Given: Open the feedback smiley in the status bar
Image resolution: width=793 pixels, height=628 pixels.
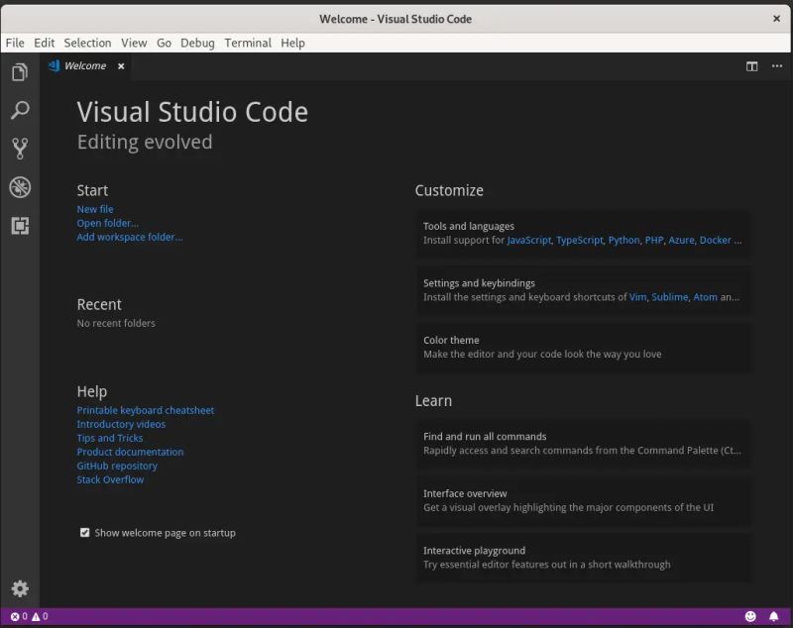Looking at the screenshot, I should point(751,615).
